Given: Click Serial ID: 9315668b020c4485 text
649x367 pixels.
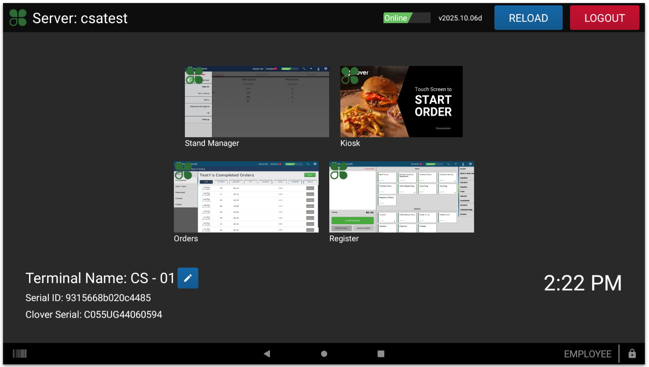Looking at the screenshot, I should pos(88,298).
